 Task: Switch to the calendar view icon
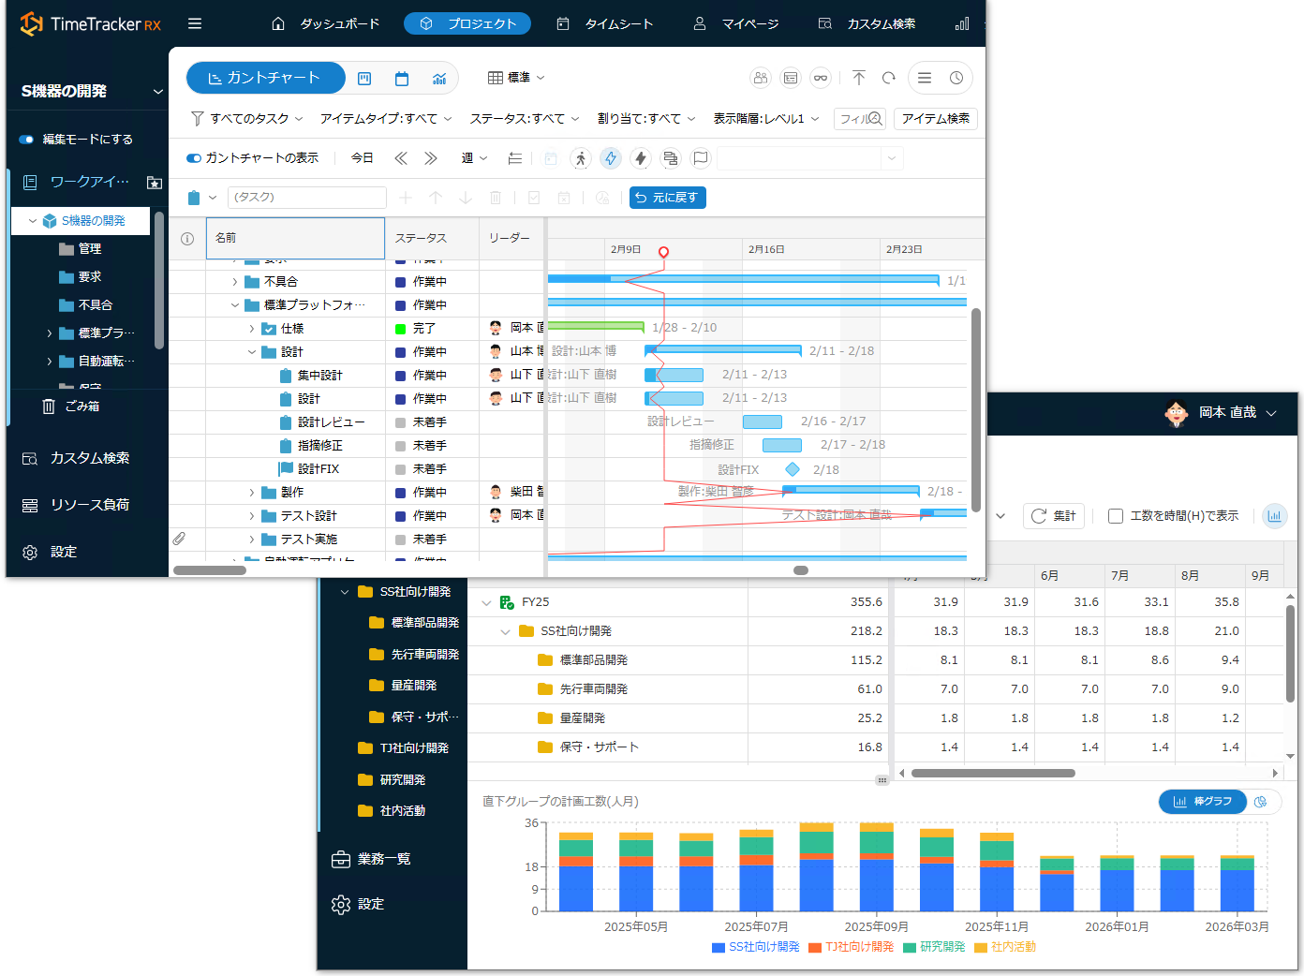tap(402, 79)
